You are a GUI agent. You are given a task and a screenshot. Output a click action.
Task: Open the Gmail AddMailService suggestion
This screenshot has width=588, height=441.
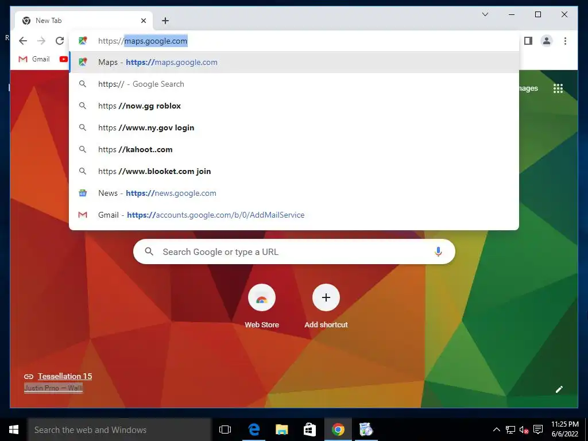pos(294,215)
